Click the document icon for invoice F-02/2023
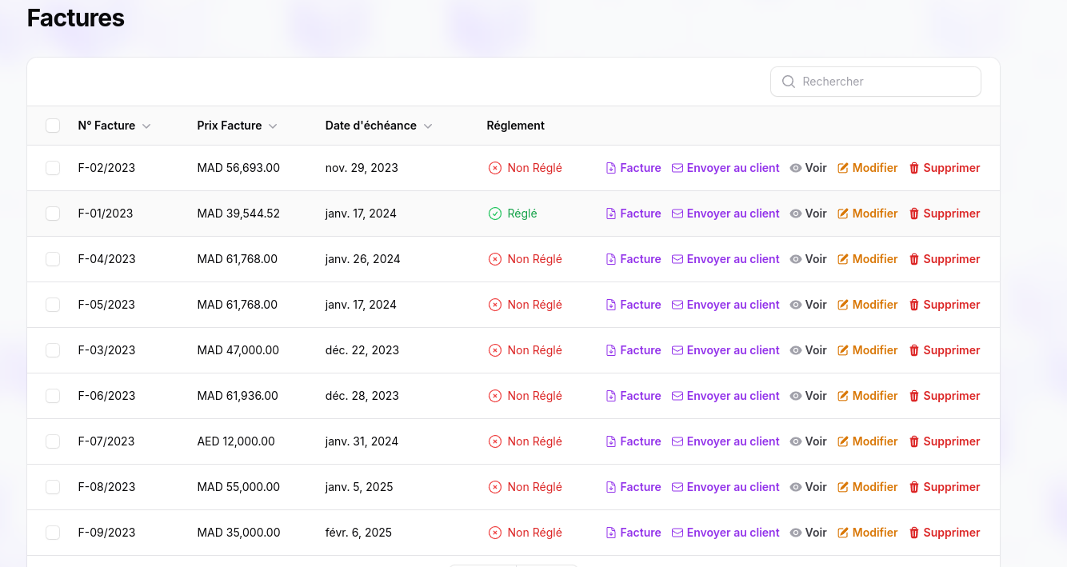Viewport: 1067px width, 567px height. coord(611,168)
